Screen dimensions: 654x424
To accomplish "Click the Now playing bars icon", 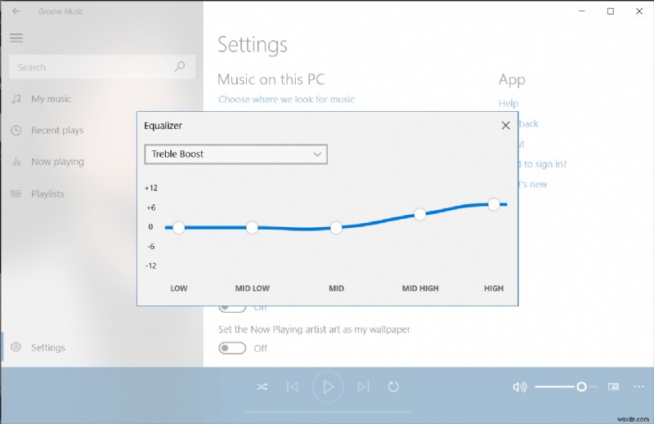I will point(16,162).
